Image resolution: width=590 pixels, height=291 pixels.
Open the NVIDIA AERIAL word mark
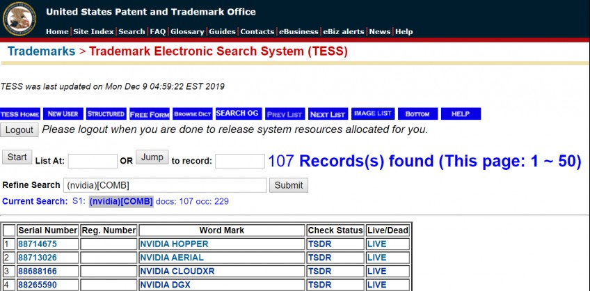pos(172,258)
